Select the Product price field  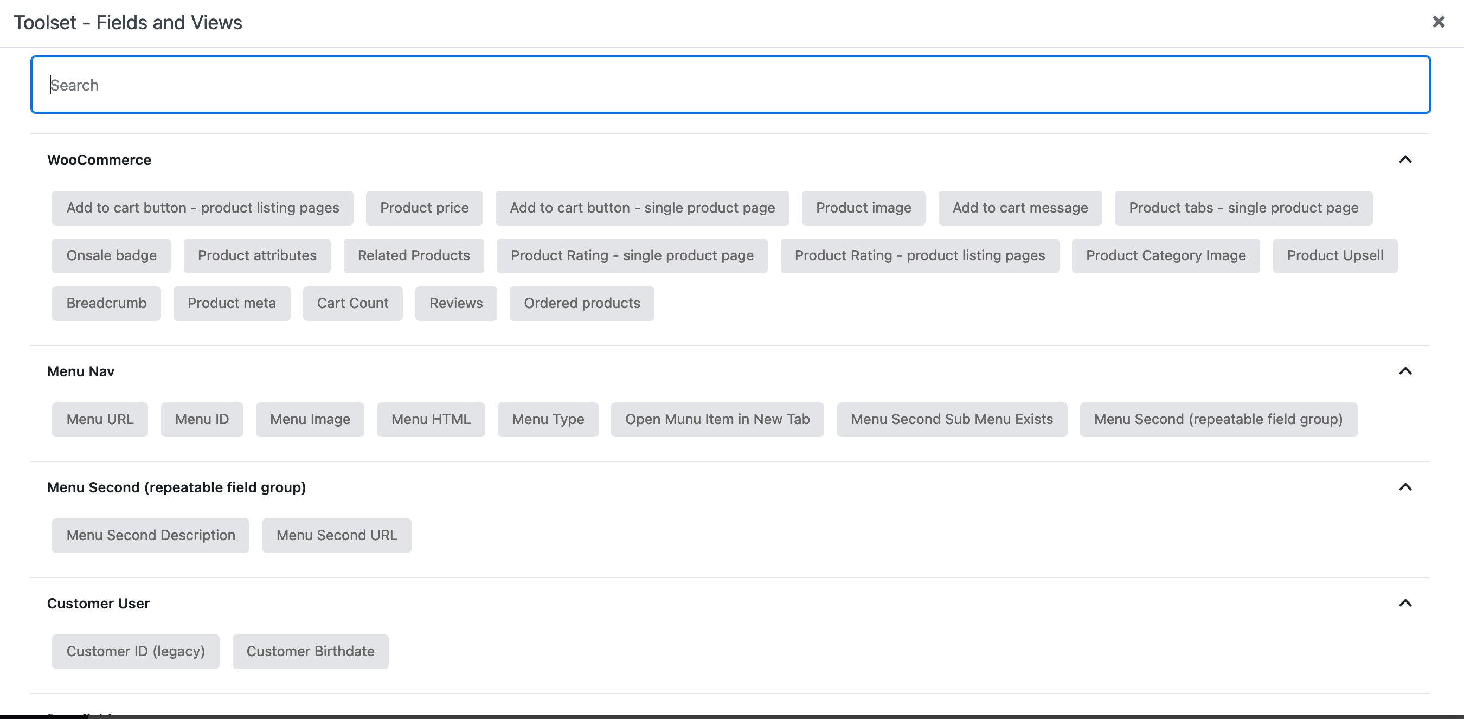pyautogui.click(x=424, y=208)
